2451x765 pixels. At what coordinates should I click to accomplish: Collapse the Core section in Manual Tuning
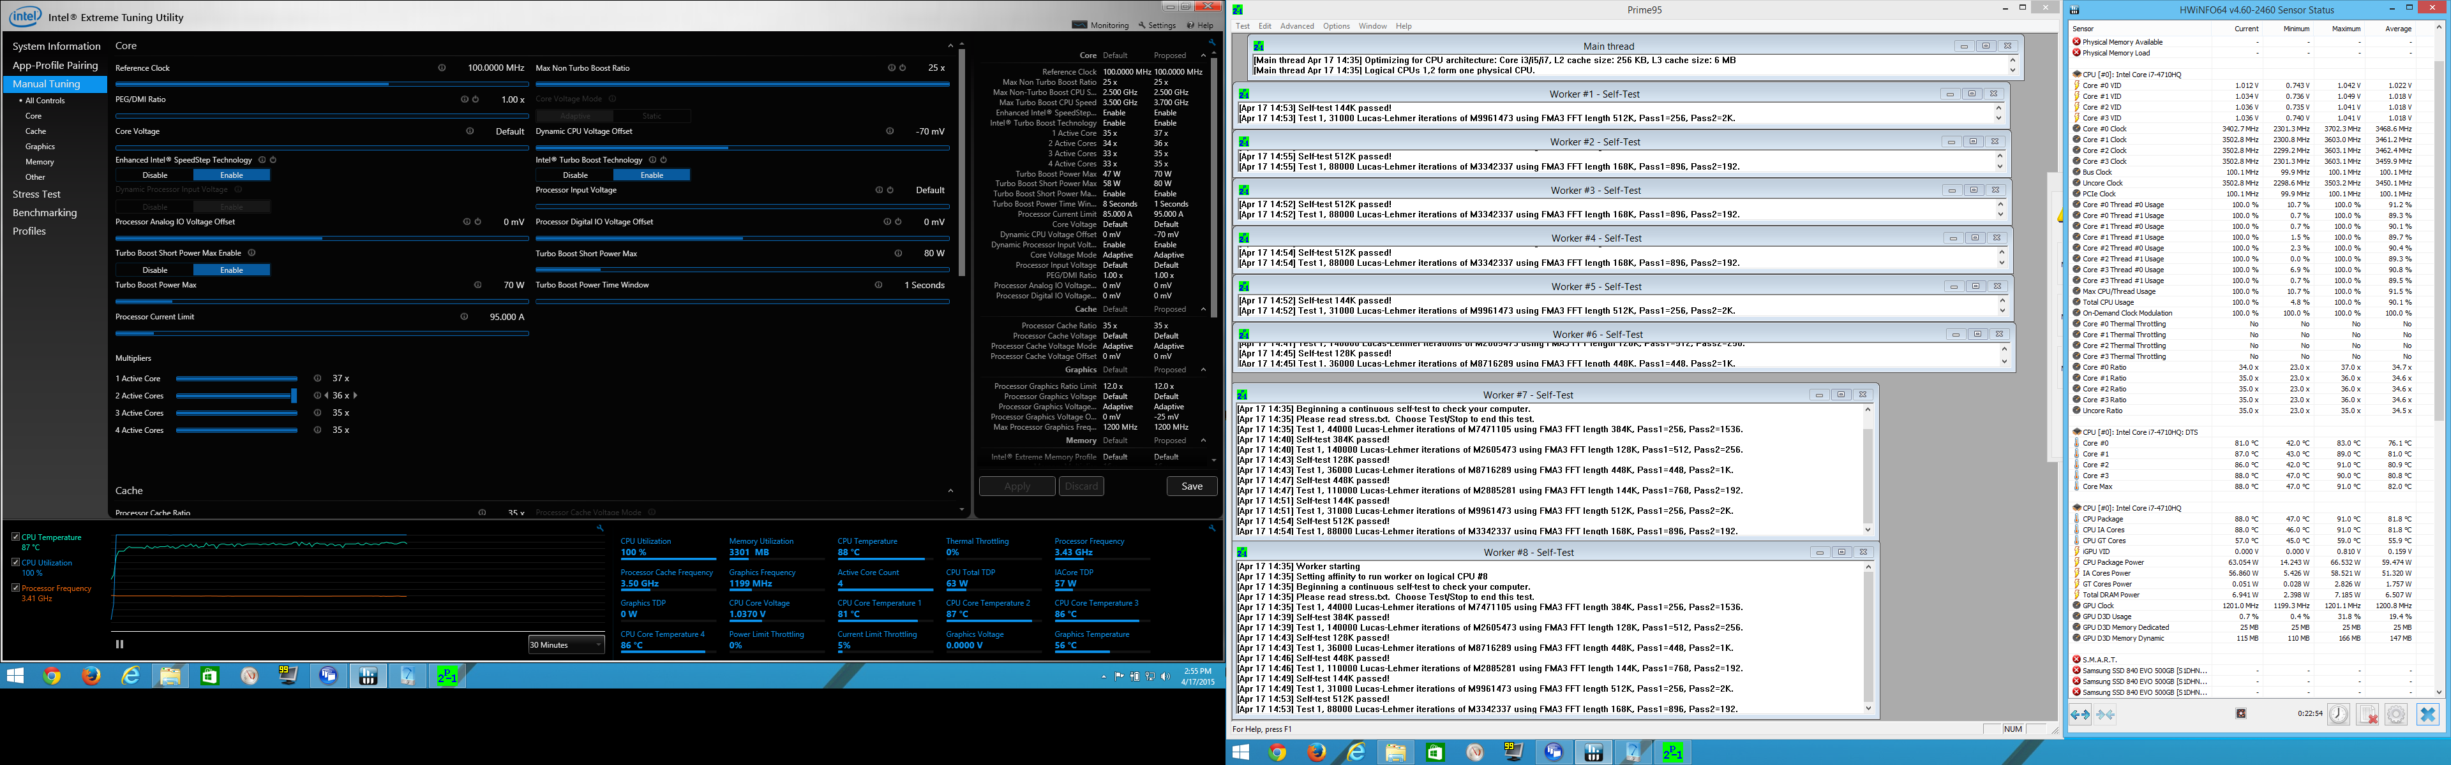[950, 46]
